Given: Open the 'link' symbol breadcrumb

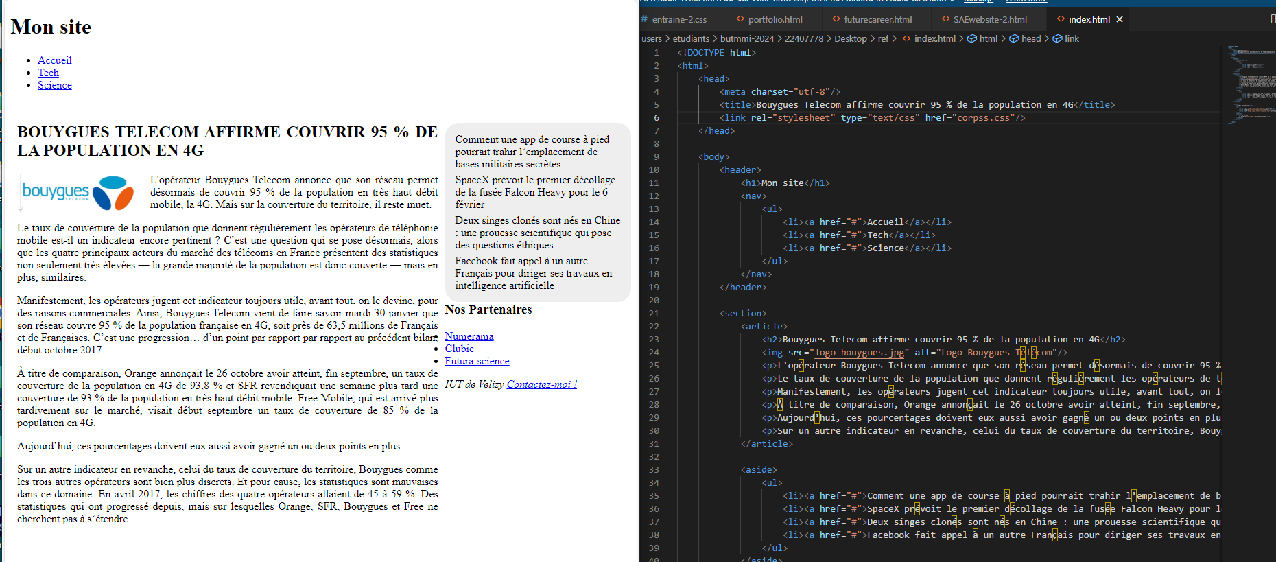Looking at the screenshot, I should (x=1066, y=38).
